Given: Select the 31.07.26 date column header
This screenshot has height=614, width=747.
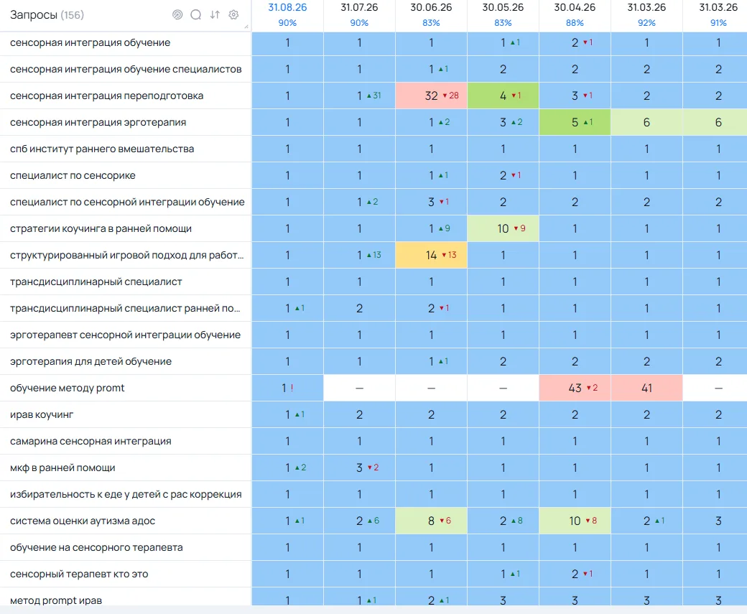Looking at the screenshot, I should (359, 8).
